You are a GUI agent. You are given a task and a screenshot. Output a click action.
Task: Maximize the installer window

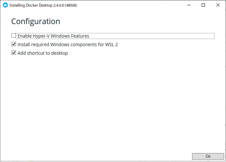pos(203,5)
